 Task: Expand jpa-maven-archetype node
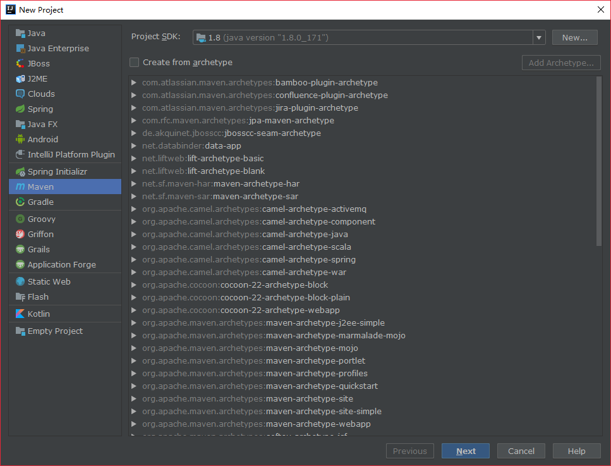[134, 121]
